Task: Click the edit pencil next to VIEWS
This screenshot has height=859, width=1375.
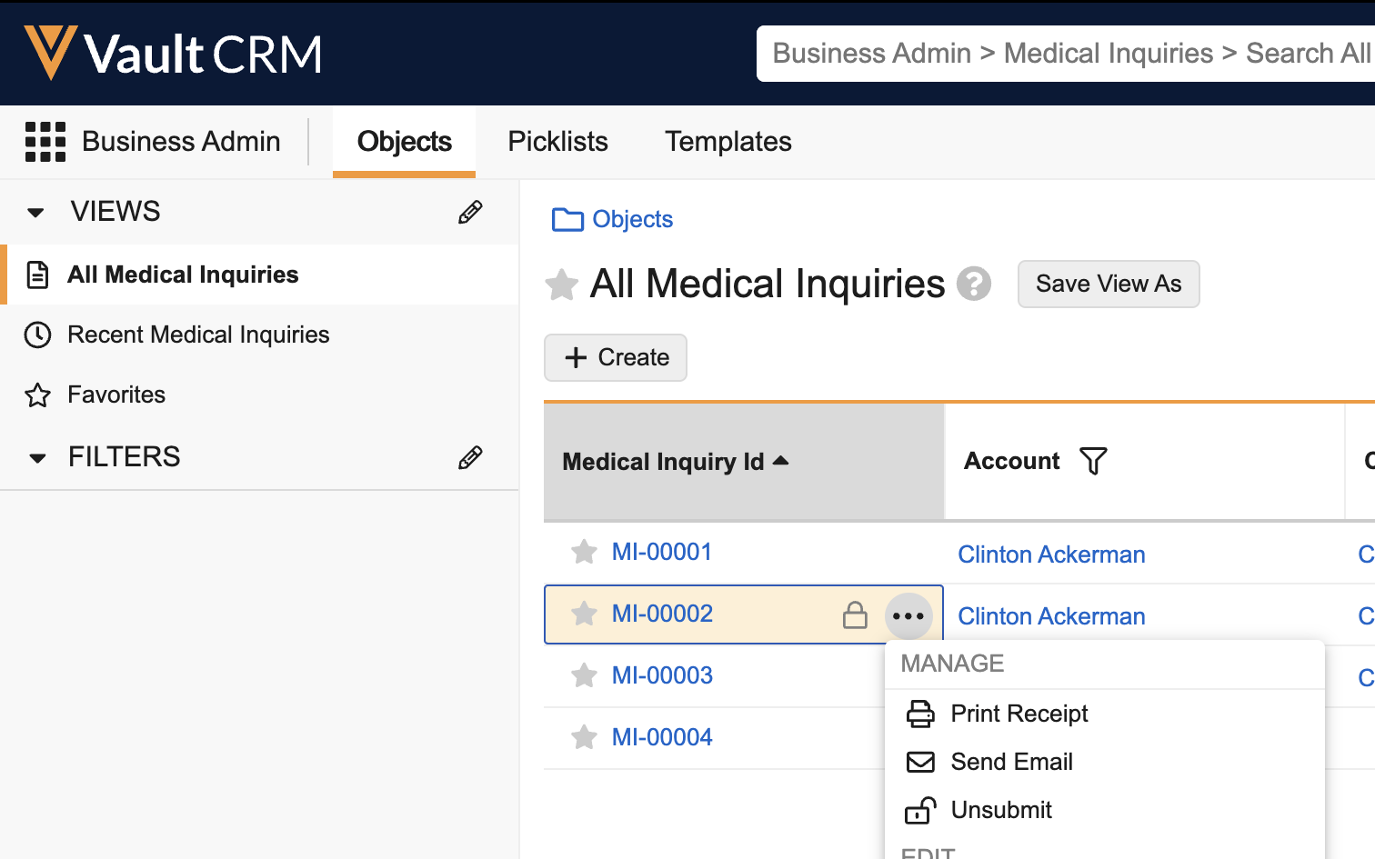Action: 469,212
